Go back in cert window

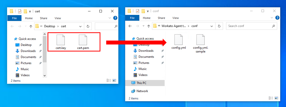pos(12,26)
